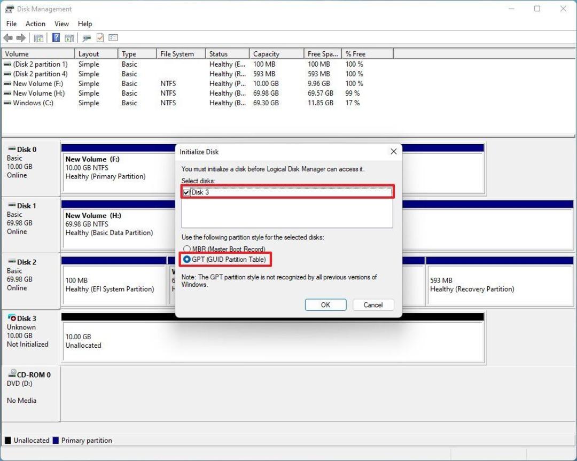Click the Disk 2 drive icon
This screenshot has width=577, height=461.
pyautogui.click(x=12, y=262)
